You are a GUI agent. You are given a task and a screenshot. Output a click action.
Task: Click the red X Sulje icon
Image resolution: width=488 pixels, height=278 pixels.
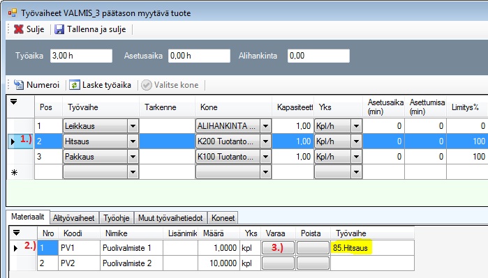tap(19, 29)
